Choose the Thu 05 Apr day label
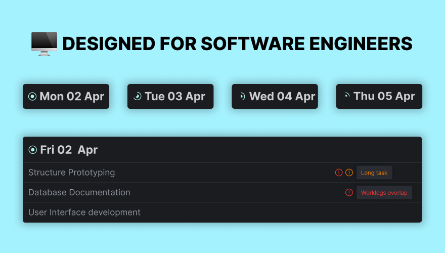445x253 pixels. pyautogui.click(x=384, y=97)
